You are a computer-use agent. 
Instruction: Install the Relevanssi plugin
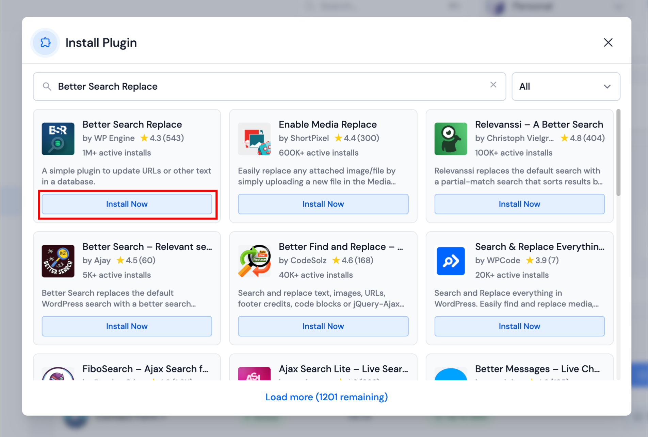(x=519, y=204)
